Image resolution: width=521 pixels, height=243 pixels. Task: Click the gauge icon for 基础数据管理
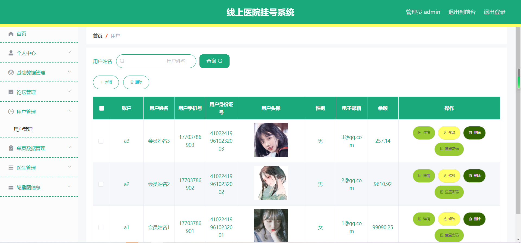11,73
